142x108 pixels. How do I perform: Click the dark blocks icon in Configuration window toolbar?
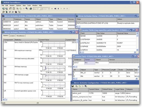[86, 86]
